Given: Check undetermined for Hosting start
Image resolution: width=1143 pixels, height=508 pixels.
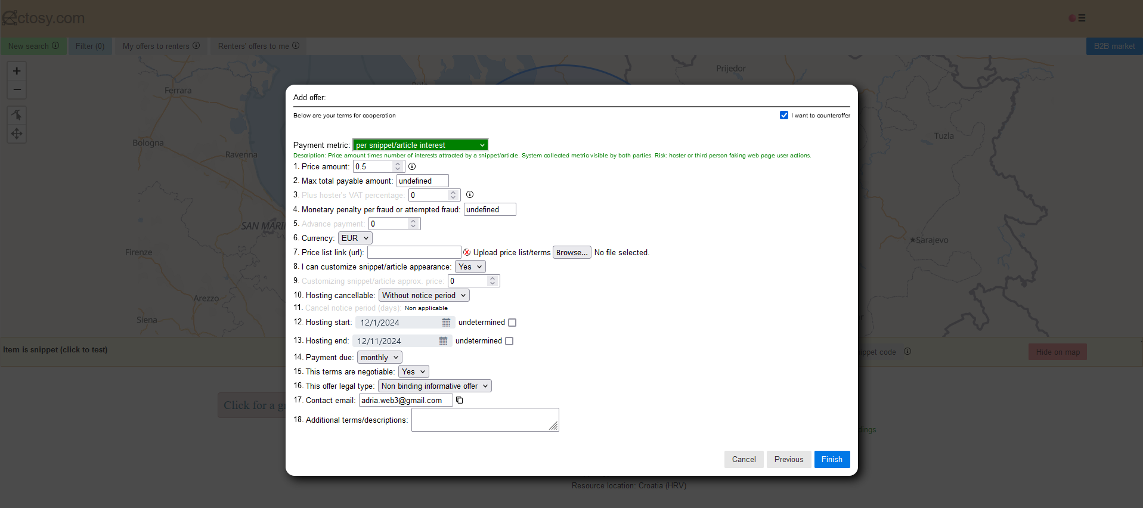Looking at the screenshot, I should tap(512, 323).
